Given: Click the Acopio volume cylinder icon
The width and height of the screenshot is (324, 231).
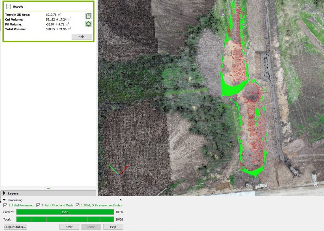Looking at the screenshot, I should coord(8,6).
